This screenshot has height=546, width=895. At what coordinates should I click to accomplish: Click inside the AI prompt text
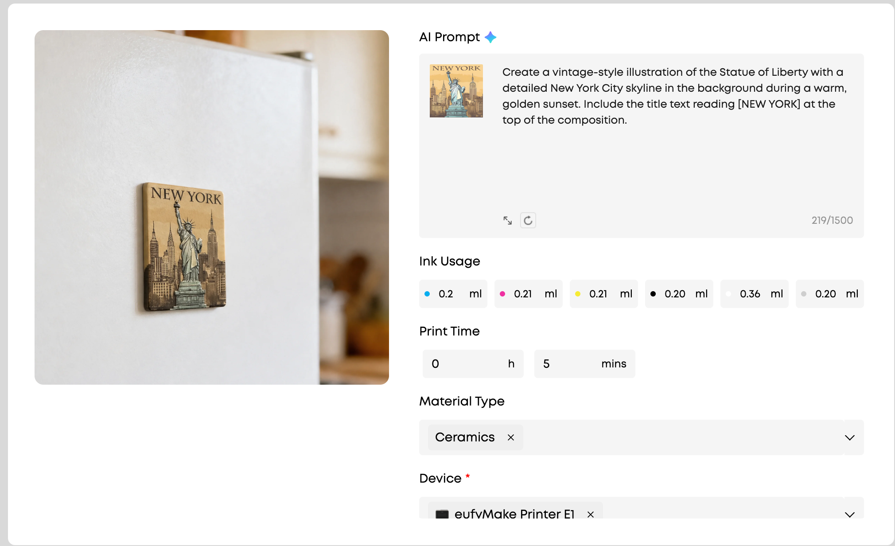point(674,96)
